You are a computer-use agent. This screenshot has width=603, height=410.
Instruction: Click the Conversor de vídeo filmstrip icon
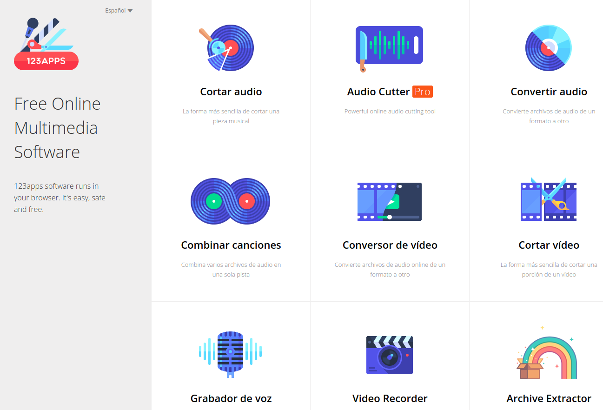pyautogui.click(x=389, y=201)
